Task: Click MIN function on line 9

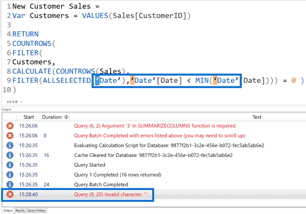Action: (x=202, y=80)
